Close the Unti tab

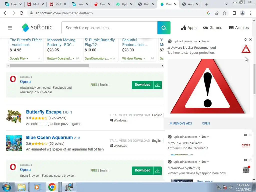(153, 4)
